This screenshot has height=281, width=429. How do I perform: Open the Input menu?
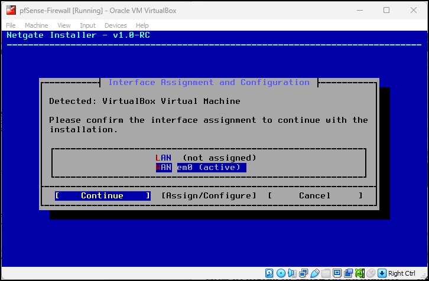tap(87, 25)
